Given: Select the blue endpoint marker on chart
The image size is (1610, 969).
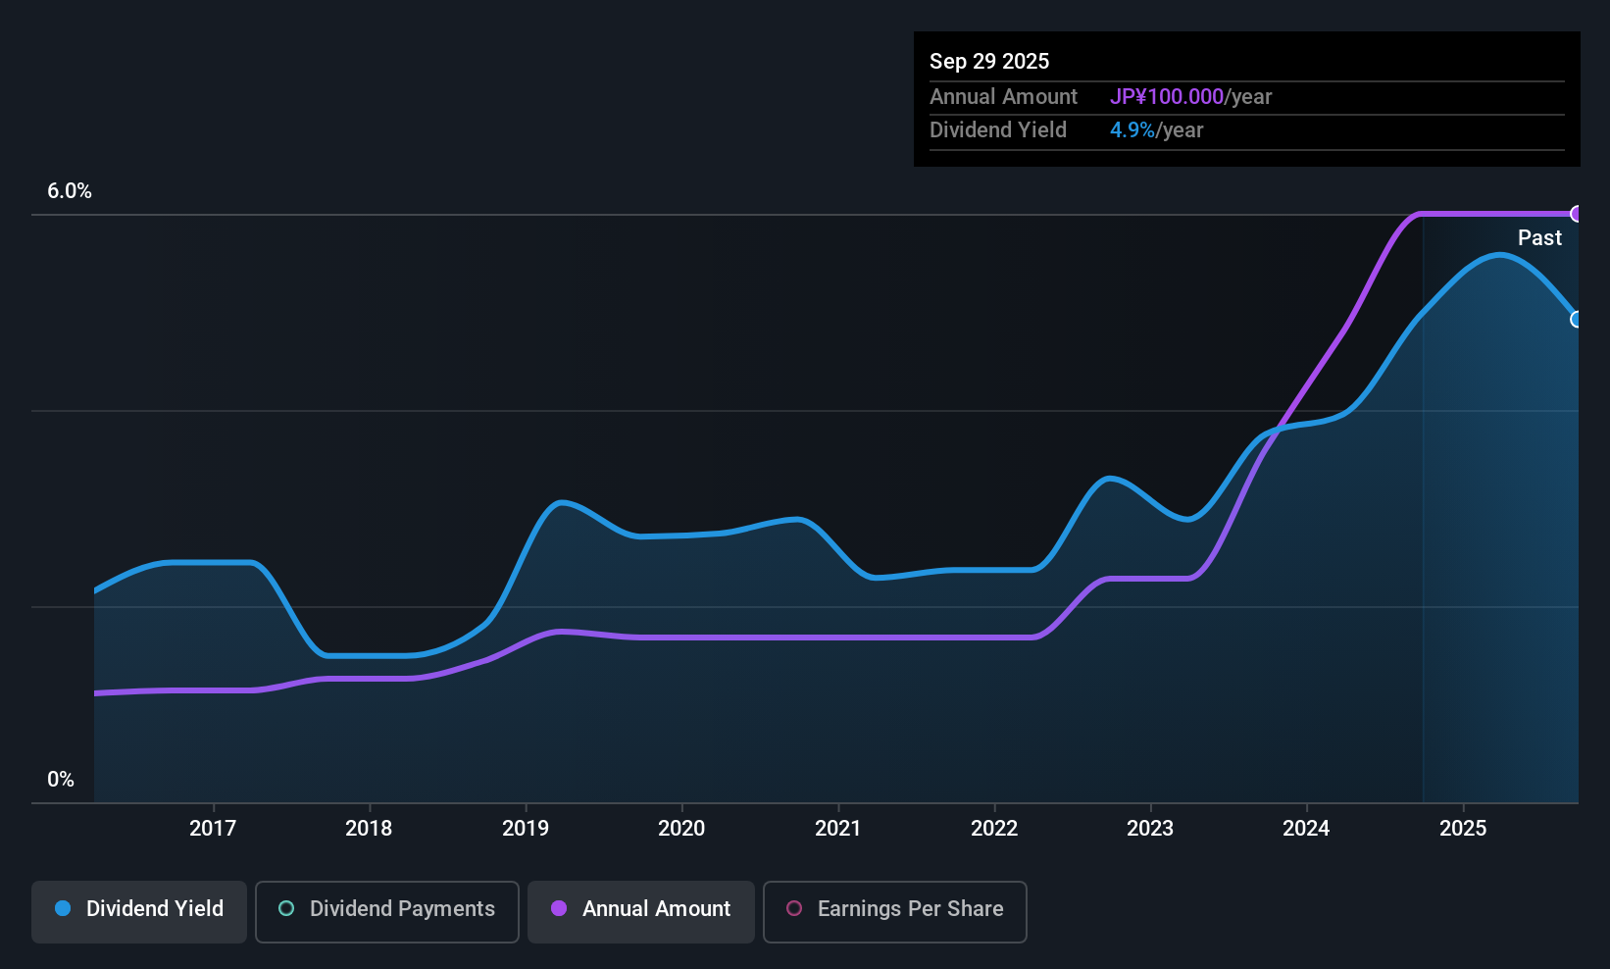Looking at the screenshot, I should [x=1577, y=320].
